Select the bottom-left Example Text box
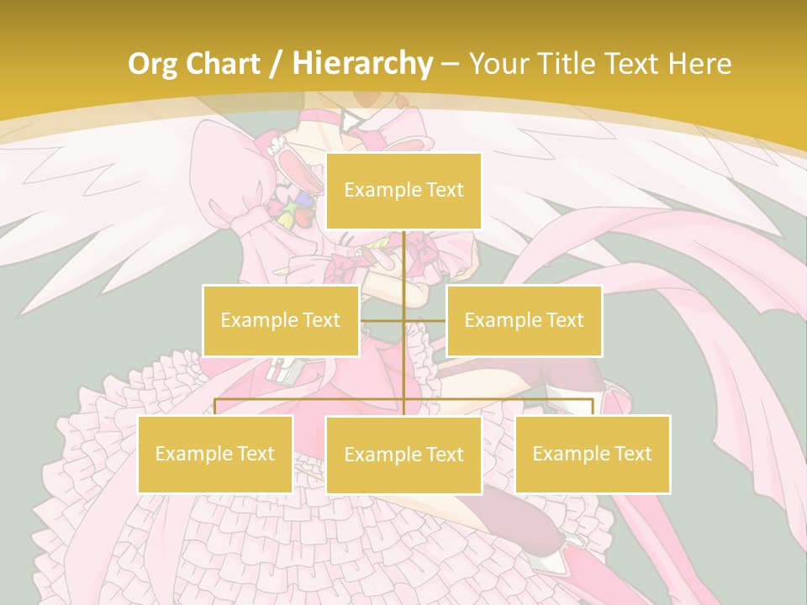The height and width of the screenshot is (605, 807). click(215, 454)
